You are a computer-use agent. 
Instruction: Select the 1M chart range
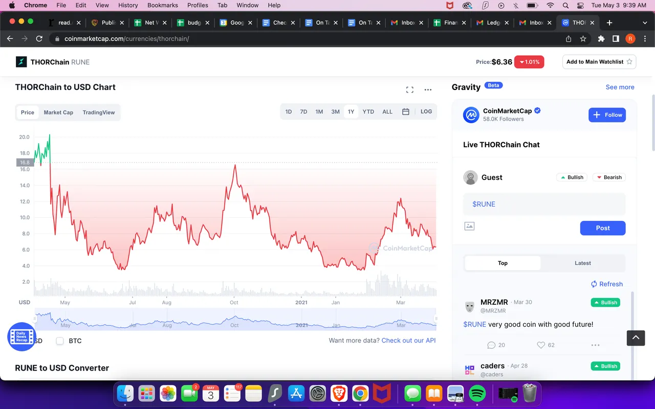(x=319, y=111)
